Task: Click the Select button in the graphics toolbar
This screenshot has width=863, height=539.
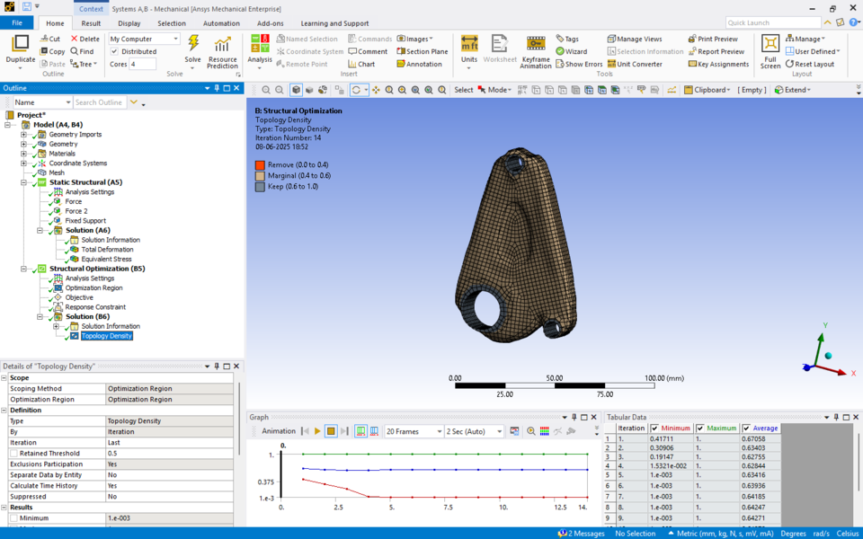Action: pos(463,90)
